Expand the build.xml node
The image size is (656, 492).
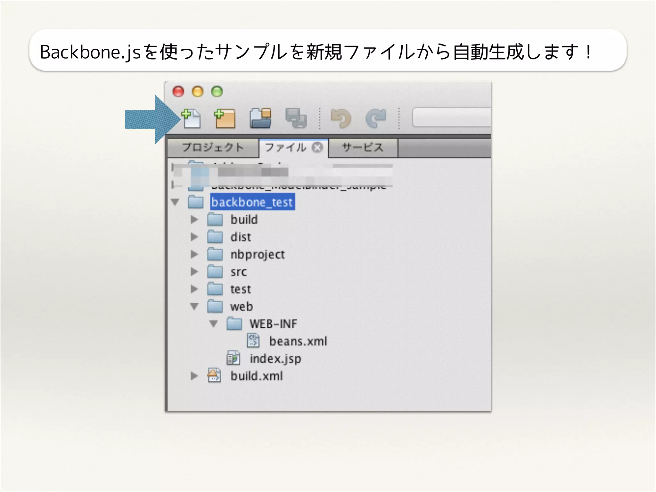[x=194, y=376]
